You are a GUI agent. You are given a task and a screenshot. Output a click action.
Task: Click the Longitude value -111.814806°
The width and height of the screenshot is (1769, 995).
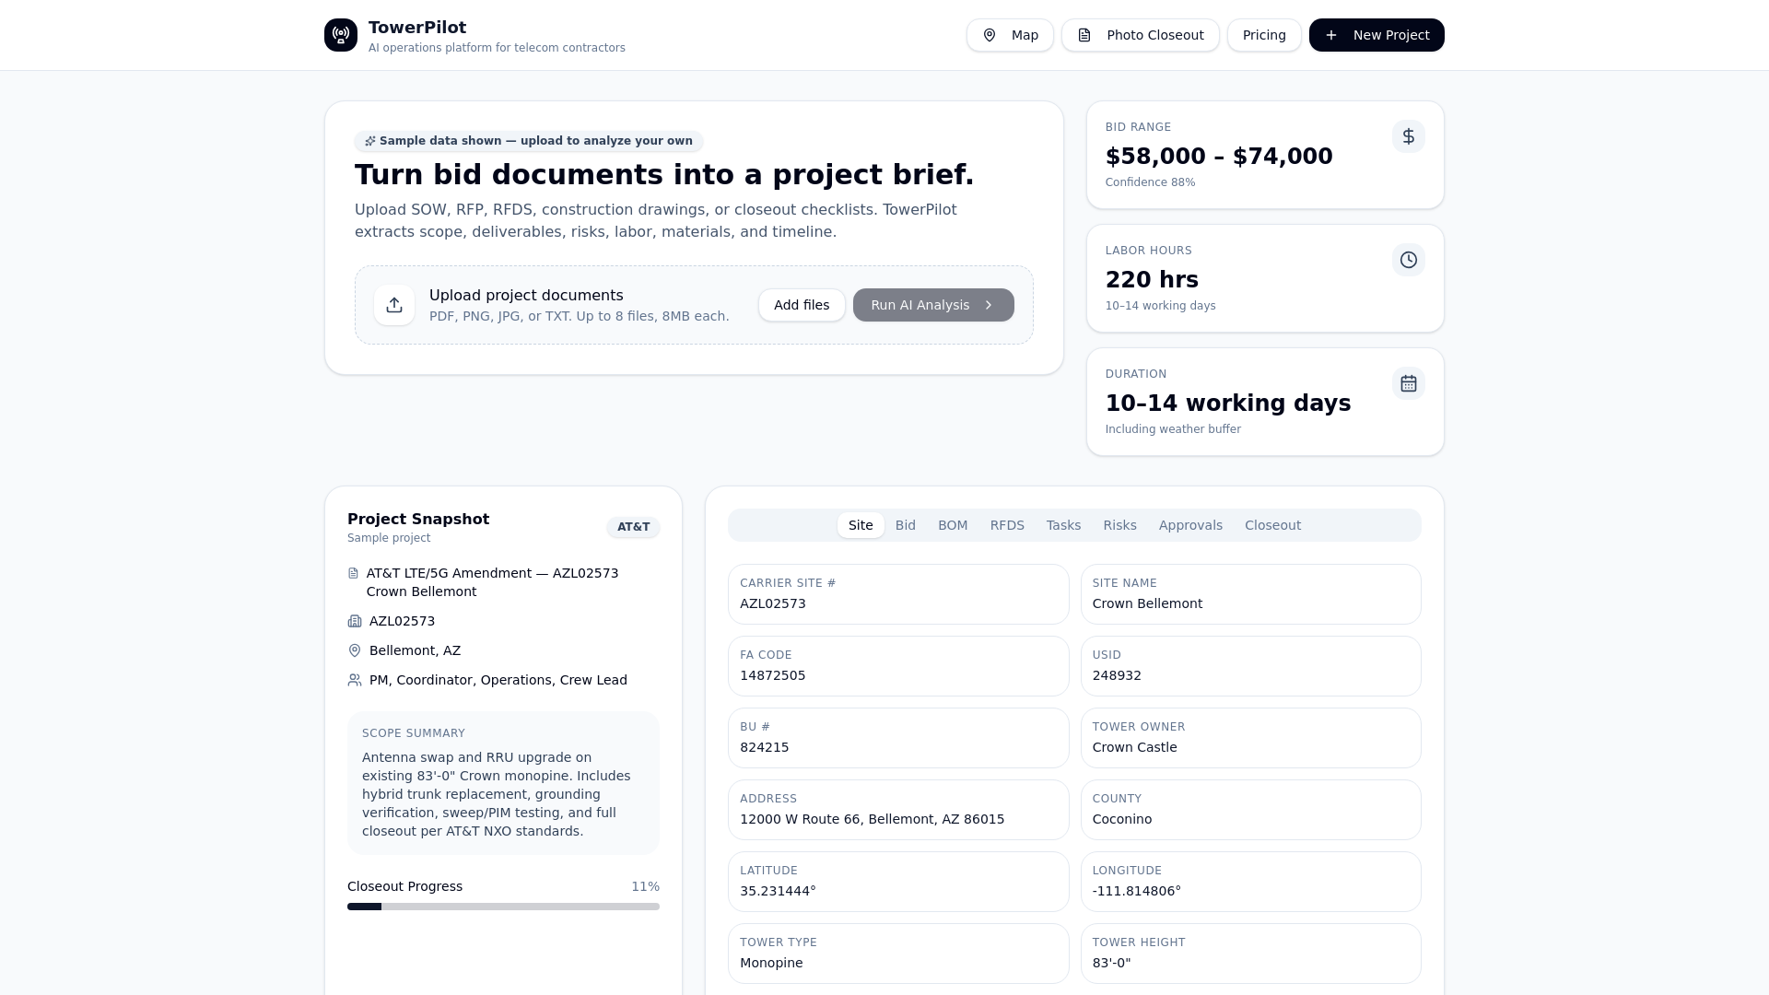point(1136,891)
